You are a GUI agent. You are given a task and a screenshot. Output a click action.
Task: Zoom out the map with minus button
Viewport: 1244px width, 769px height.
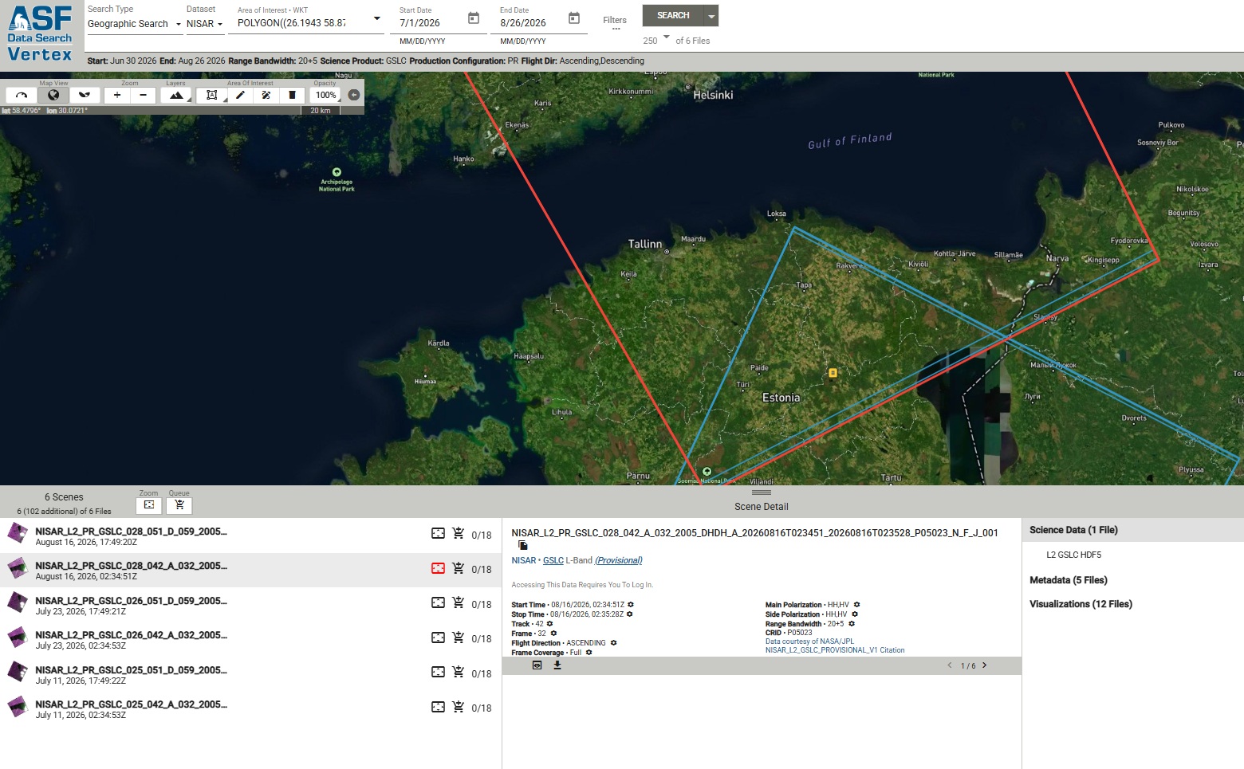(x=143, y=95)
